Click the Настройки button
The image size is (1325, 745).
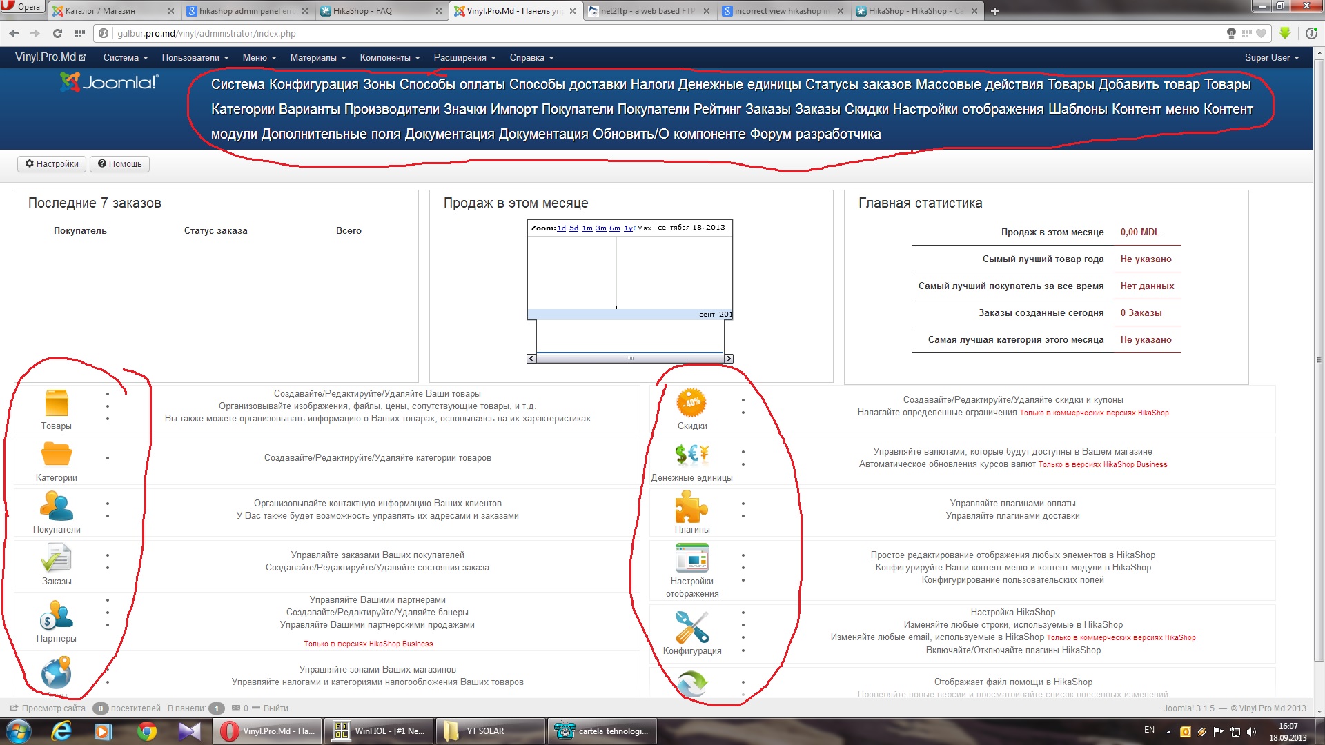(52, 164)
